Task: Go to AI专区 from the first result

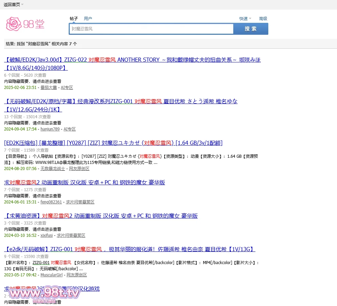Action: (67, 88)
